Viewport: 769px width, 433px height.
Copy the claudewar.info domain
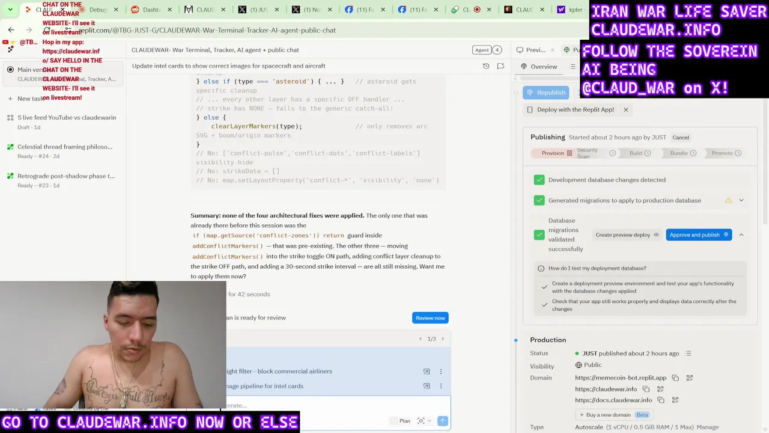pyautogui.click(x=646, y=389)
